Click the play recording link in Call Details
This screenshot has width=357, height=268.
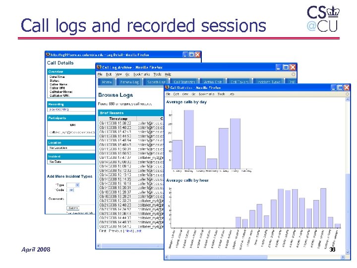tap(59, 109)
